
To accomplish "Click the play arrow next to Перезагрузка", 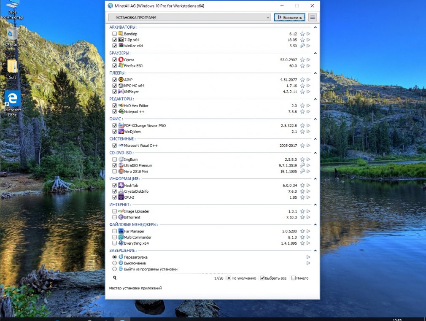I will [308, 257].
